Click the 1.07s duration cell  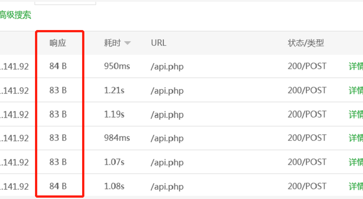pos(114,162)
